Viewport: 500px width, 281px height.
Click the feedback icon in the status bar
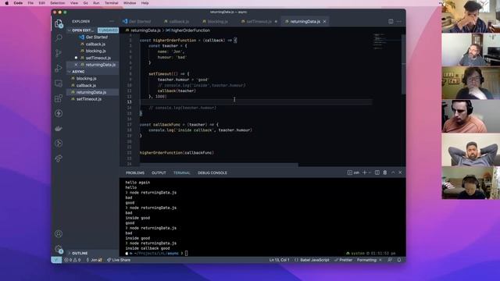click(x=390, y=260)
